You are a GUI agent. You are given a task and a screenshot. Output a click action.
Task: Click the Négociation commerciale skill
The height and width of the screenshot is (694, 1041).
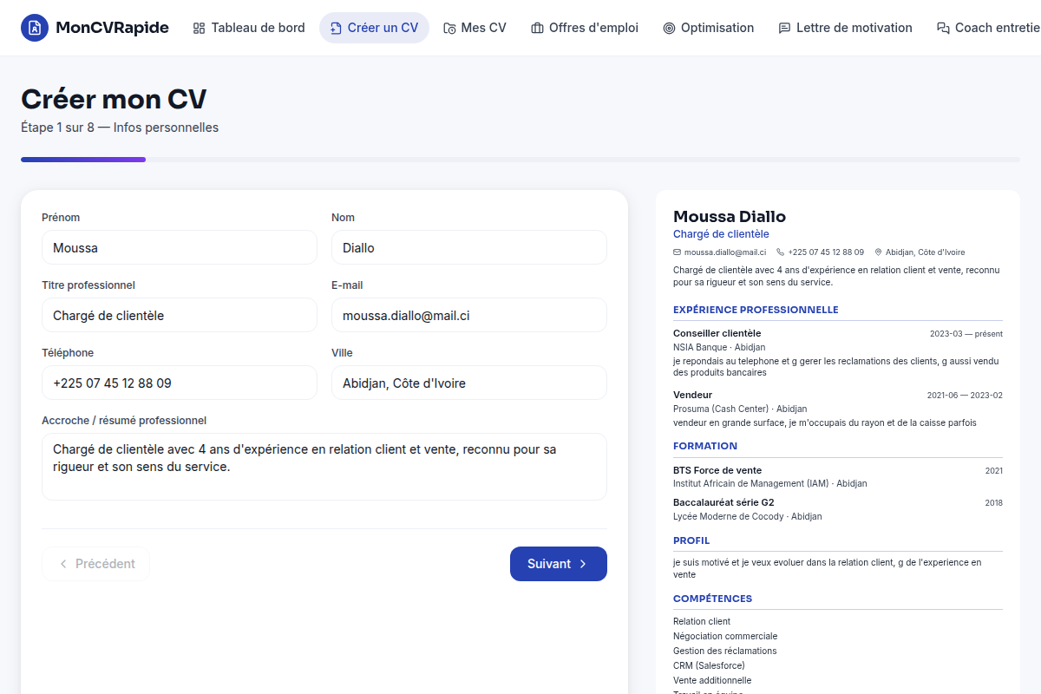(x=725, y=636)
